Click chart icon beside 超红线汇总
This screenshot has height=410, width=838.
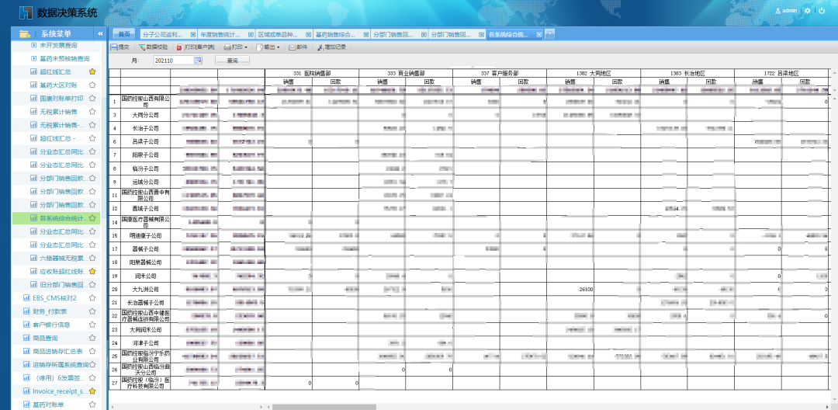tap(33, 71)
